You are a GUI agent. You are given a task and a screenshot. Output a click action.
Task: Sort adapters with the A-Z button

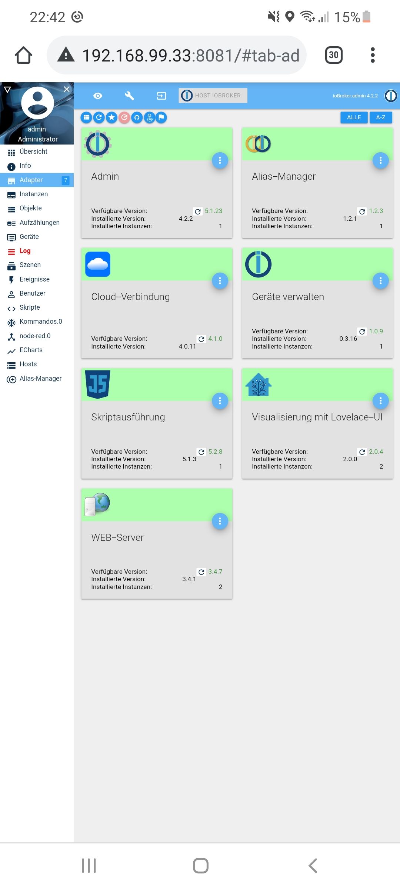[381, 117]
